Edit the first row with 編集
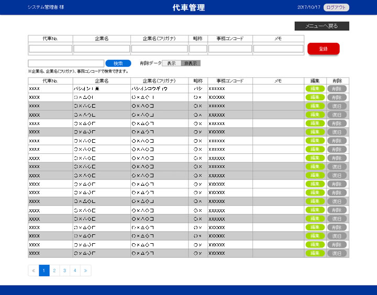Viewport: 377px width, 295px height. (315, 89)
